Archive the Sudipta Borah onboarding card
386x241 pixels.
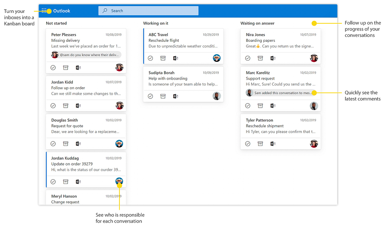(163, 96)
